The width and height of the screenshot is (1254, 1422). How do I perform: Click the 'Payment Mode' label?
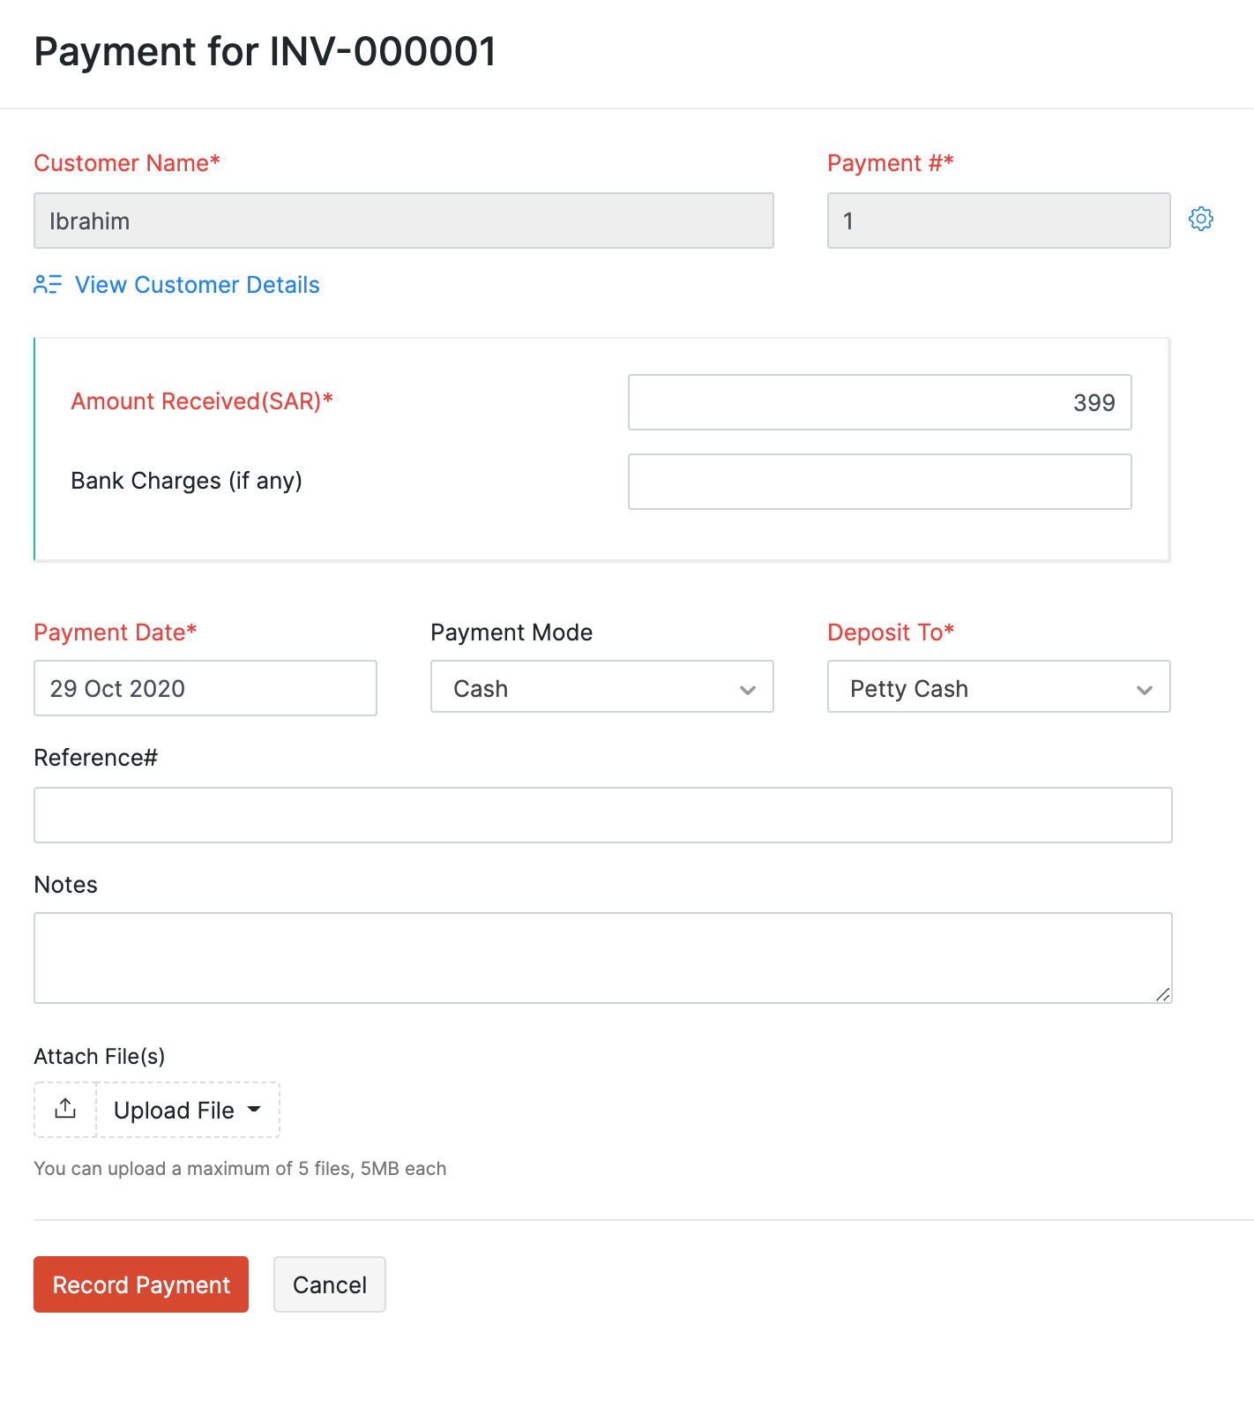(x=511, y=632)
